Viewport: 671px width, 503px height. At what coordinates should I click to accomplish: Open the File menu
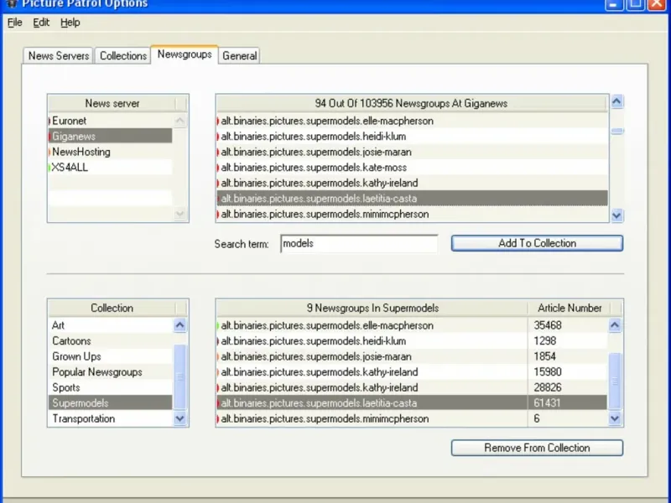tap(15, 23)
